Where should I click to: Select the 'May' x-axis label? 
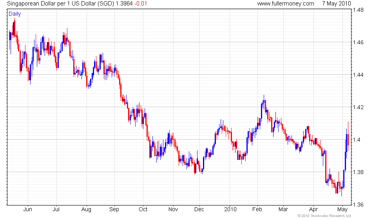click(x=342, y=210)
